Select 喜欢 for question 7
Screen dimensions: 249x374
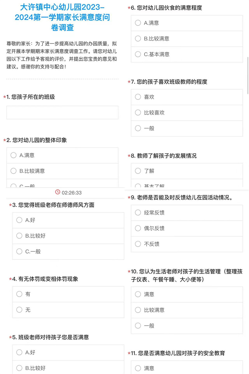click(138, 97)
